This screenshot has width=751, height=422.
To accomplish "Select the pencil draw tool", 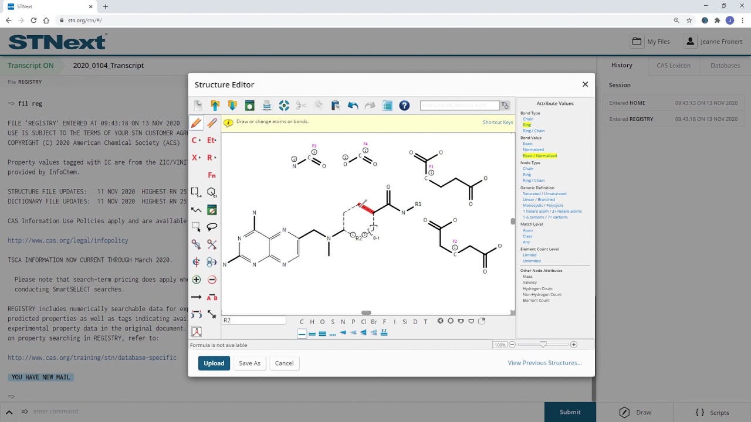I will coord(197,123).
